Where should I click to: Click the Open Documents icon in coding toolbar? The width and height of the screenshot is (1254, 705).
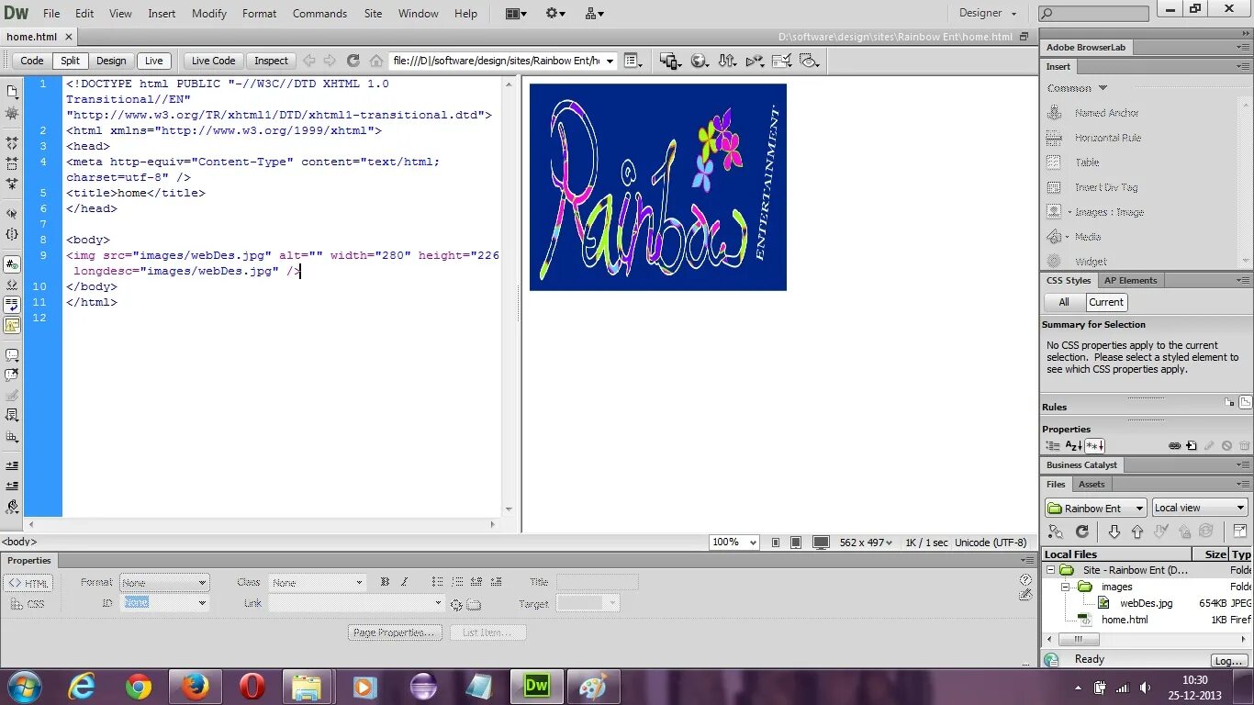pyautogui.click(x=12, y=92)
